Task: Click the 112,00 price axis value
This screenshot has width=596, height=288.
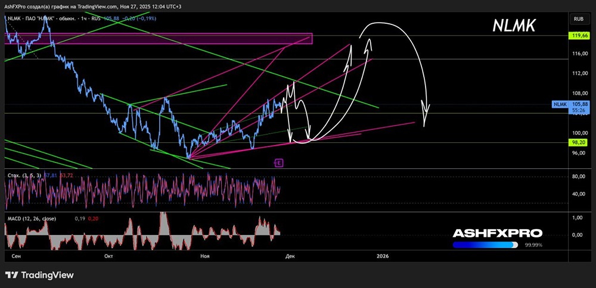Action: (580, 74)
